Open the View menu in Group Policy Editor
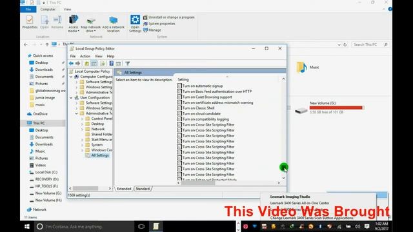Viewport: 413px width, 232px height. [x=99, y=56]
